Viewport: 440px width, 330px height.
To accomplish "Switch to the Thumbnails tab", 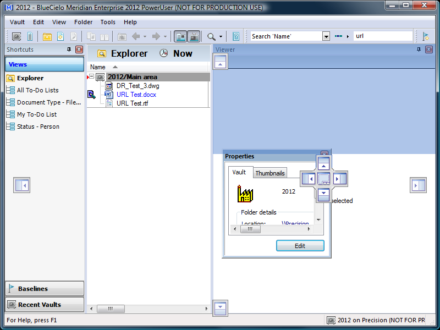I will point(270,173).
